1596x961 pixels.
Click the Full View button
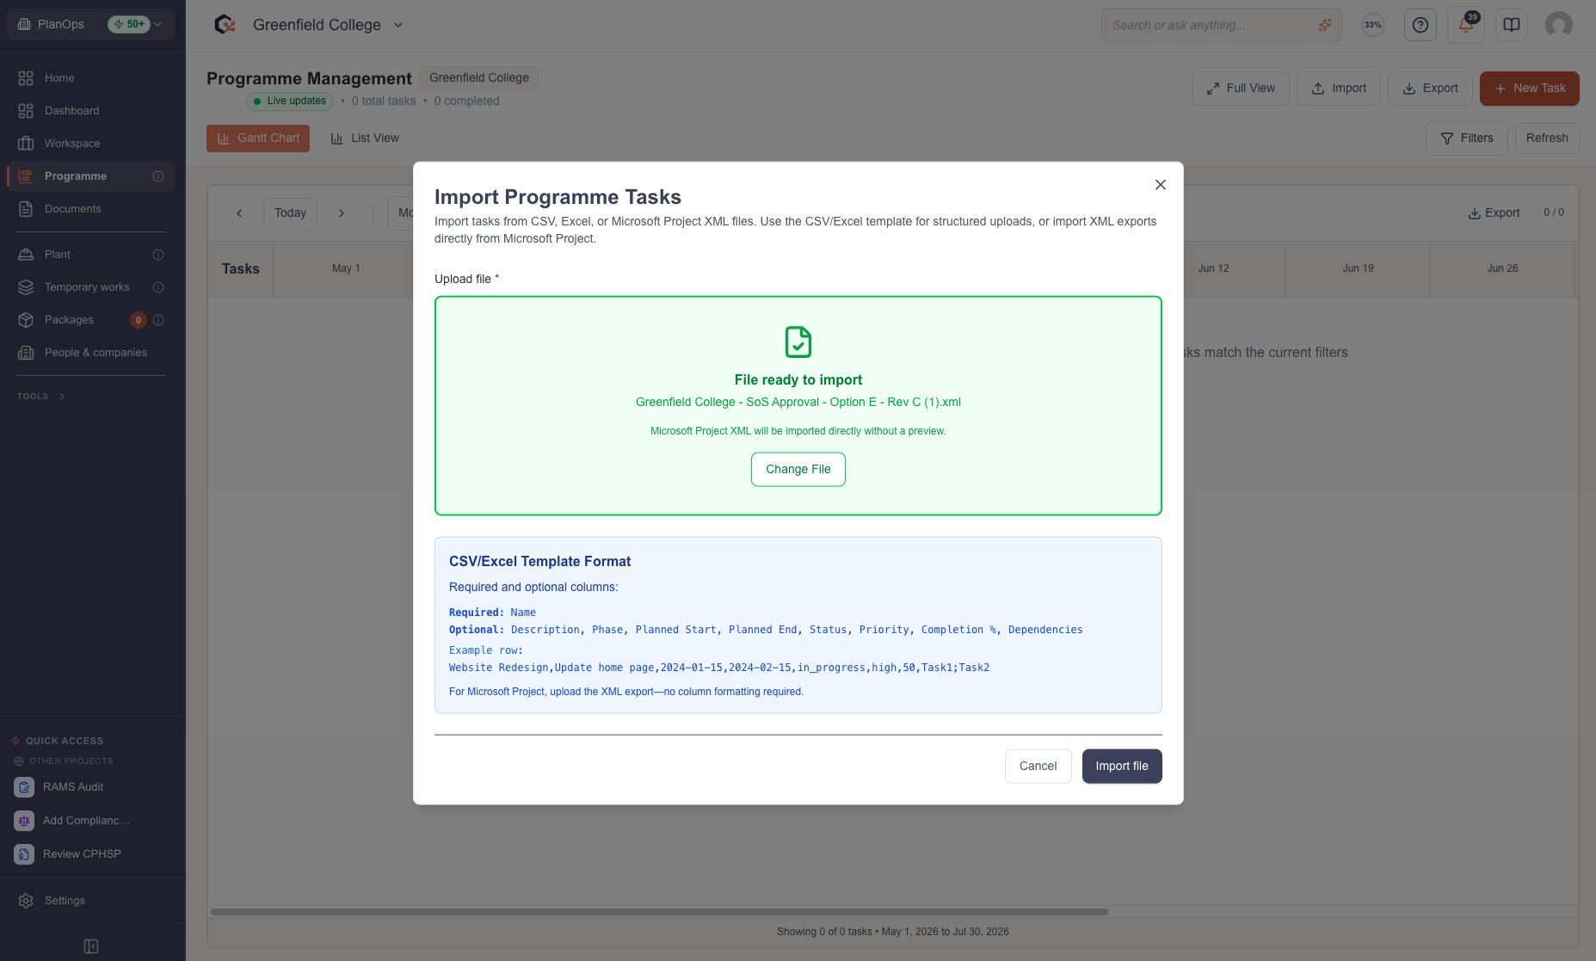tap(1241, 89)
